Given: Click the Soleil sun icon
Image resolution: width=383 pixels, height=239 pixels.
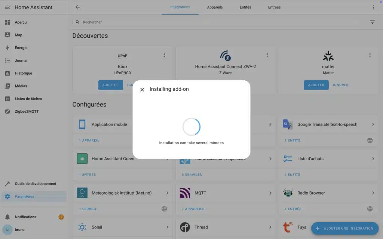Looking at the screenshot, I should click(82, 227).
